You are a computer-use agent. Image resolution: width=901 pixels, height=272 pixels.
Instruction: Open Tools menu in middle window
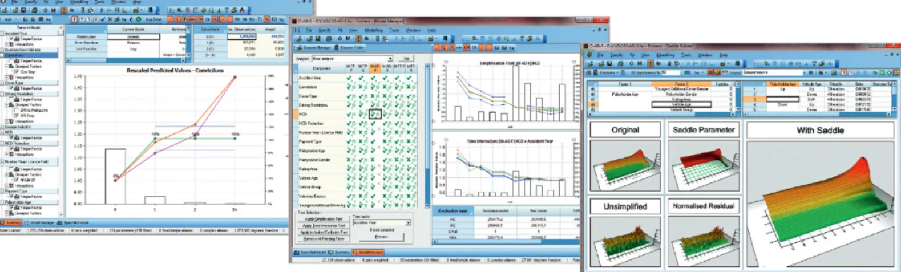click(x=394, y=30)
